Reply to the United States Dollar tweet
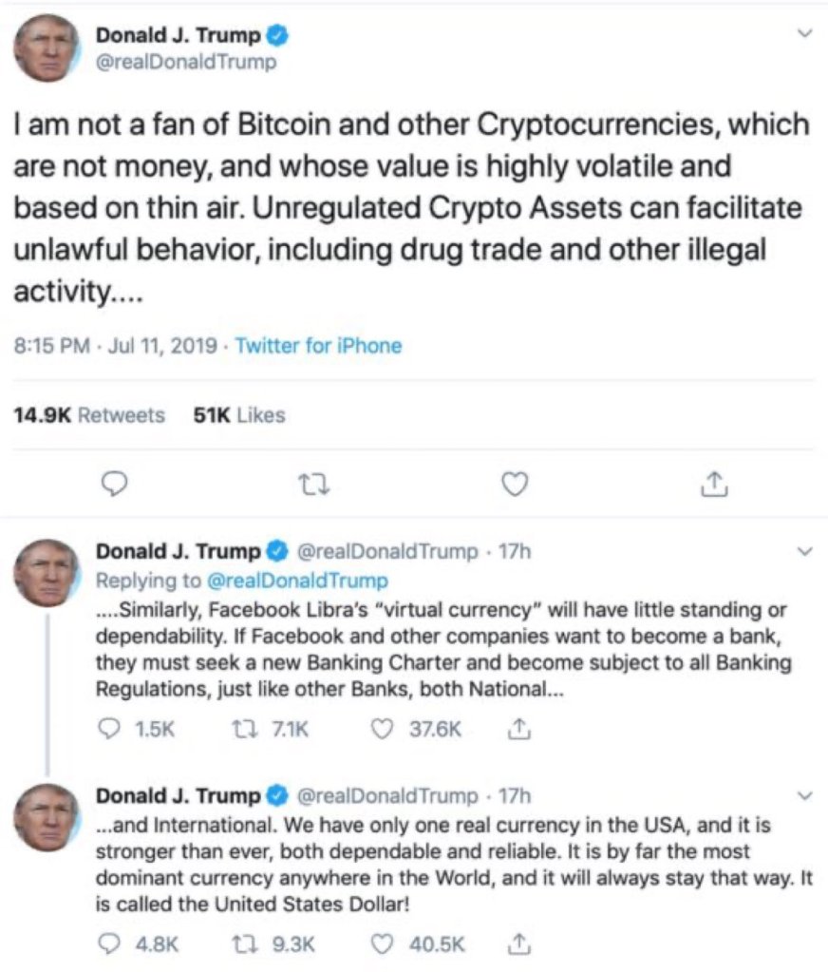 click(x=110, y=943)
